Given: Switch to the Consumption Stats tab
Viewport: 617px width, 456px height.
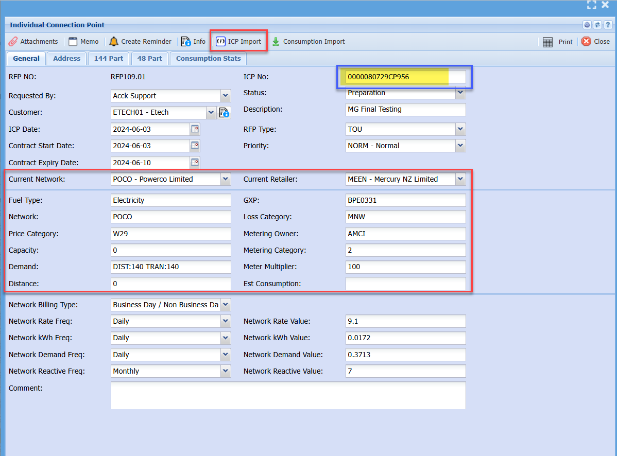Looking at the screenshot, I should (x=208, y=59).
